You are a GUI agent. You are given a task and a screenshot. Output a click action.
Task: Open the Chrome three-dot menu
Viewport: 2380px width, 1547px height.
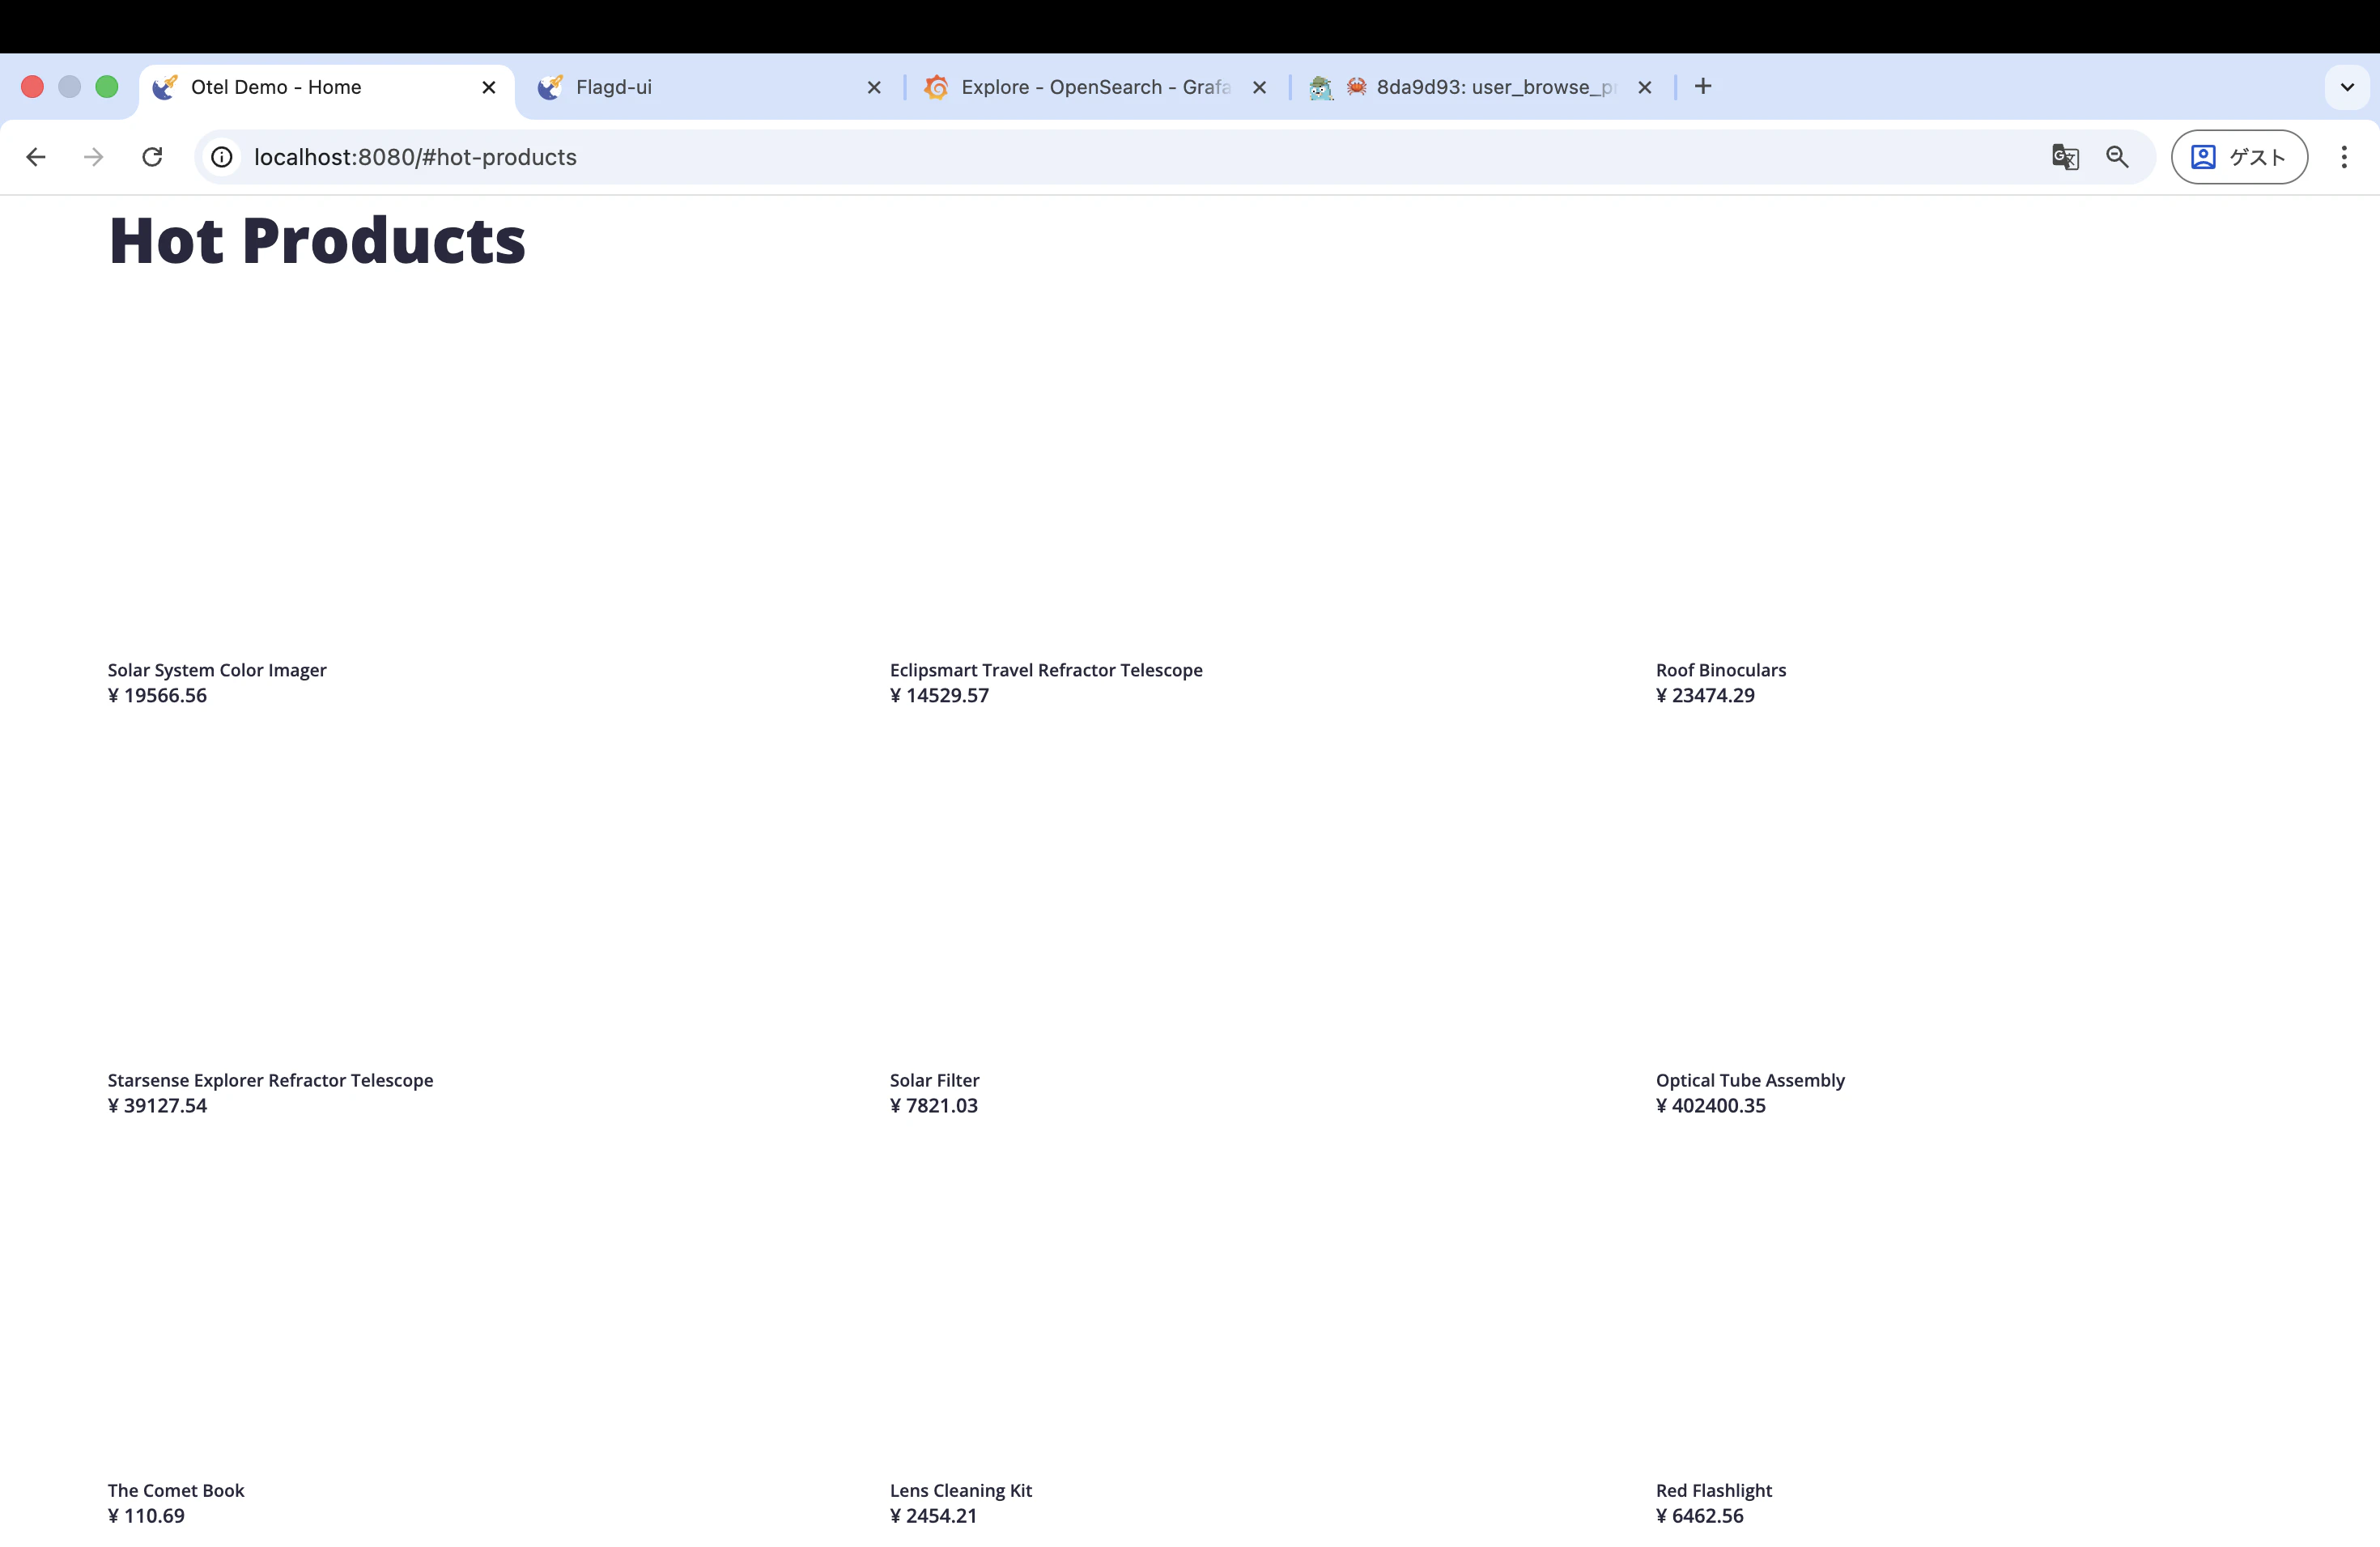tap(2343, 157)
